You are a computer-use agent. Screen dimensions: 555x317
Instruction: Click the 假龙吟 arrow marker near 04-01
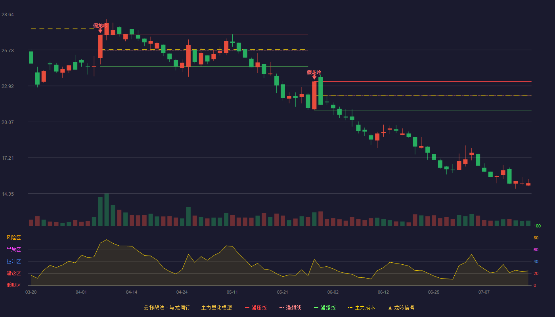point(100,31)
